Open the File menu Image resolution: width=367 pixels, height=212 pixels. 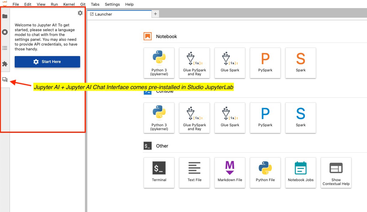click(x=16, y=4)
